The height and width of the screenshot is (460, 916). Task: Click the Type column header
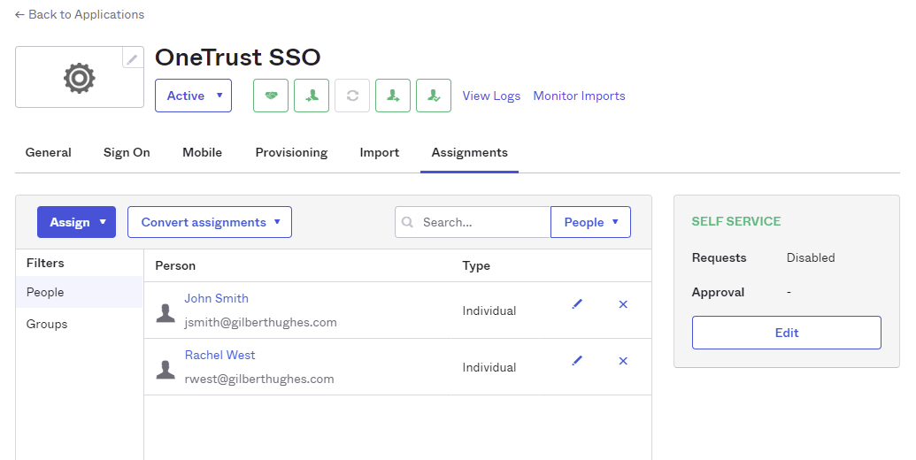pos(476,265)
